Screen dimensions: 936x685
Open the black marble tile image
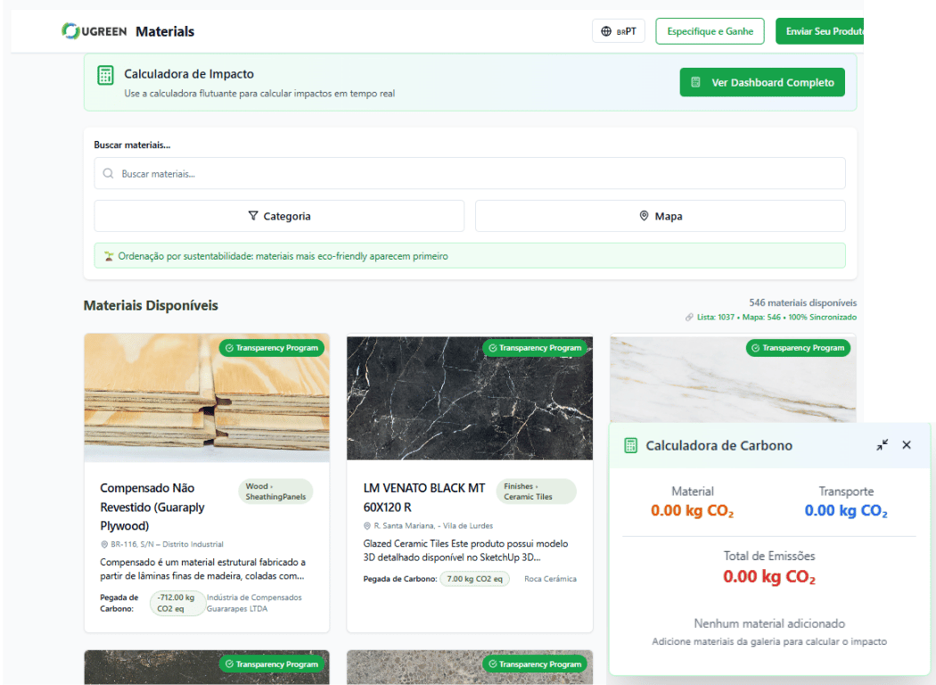pos(470,398)
